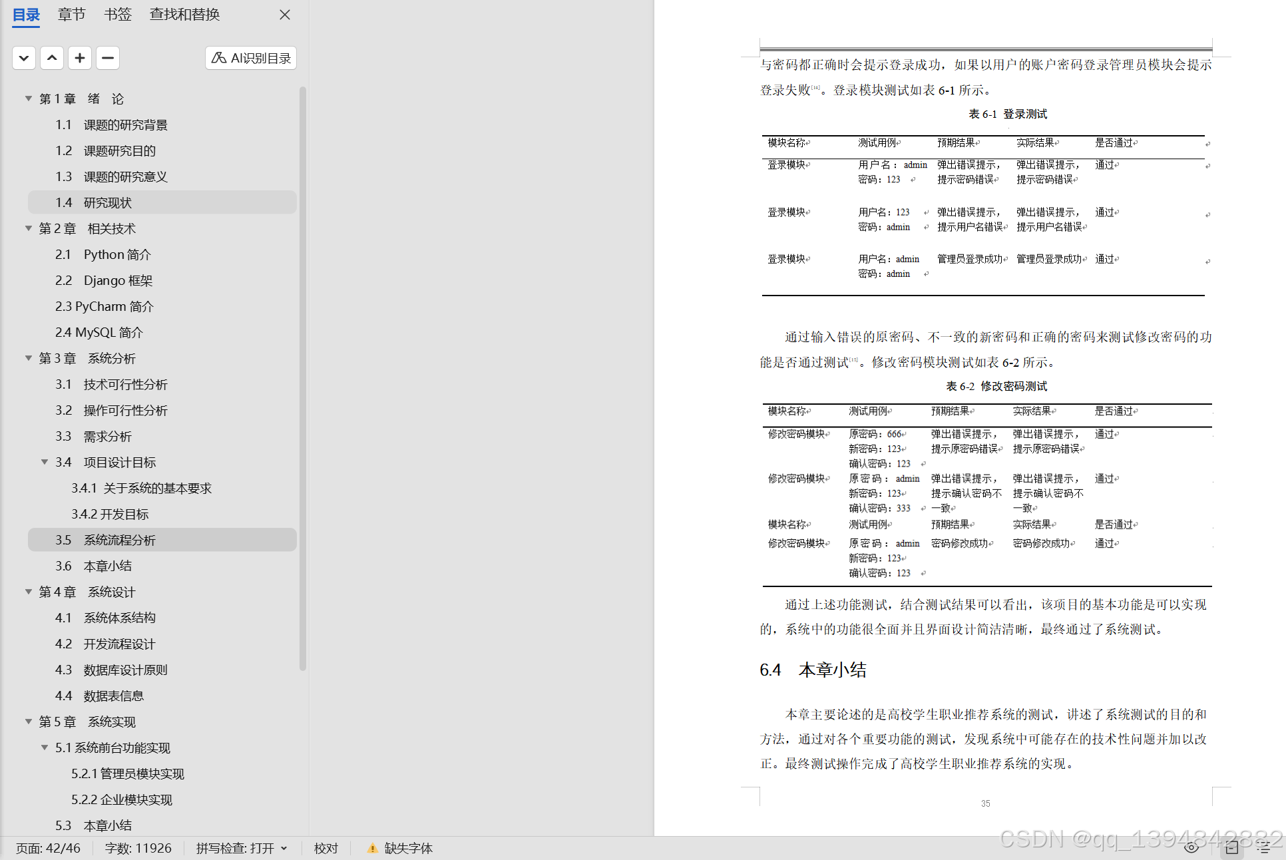The height and width of the screenshot is (860, 1286).
Task: Switch to the 章节 tab
Action: click(71, 15)
